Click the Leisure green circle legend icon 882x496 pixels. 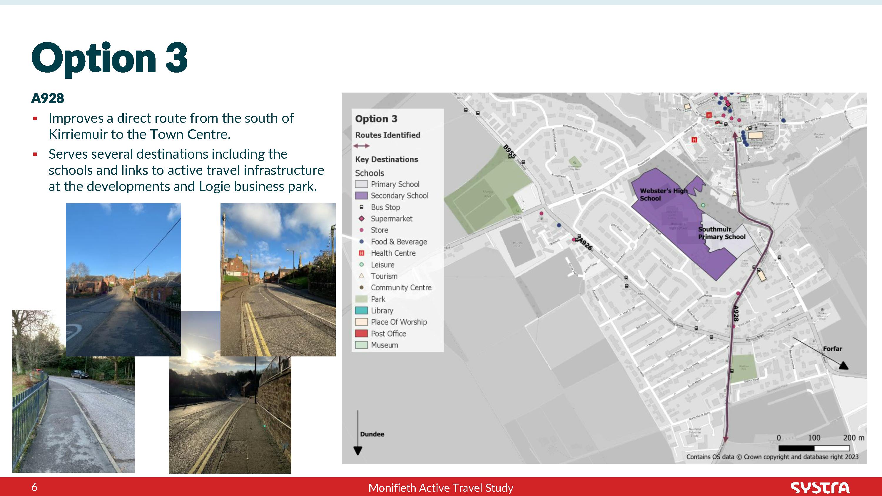(x=361, y=264)
